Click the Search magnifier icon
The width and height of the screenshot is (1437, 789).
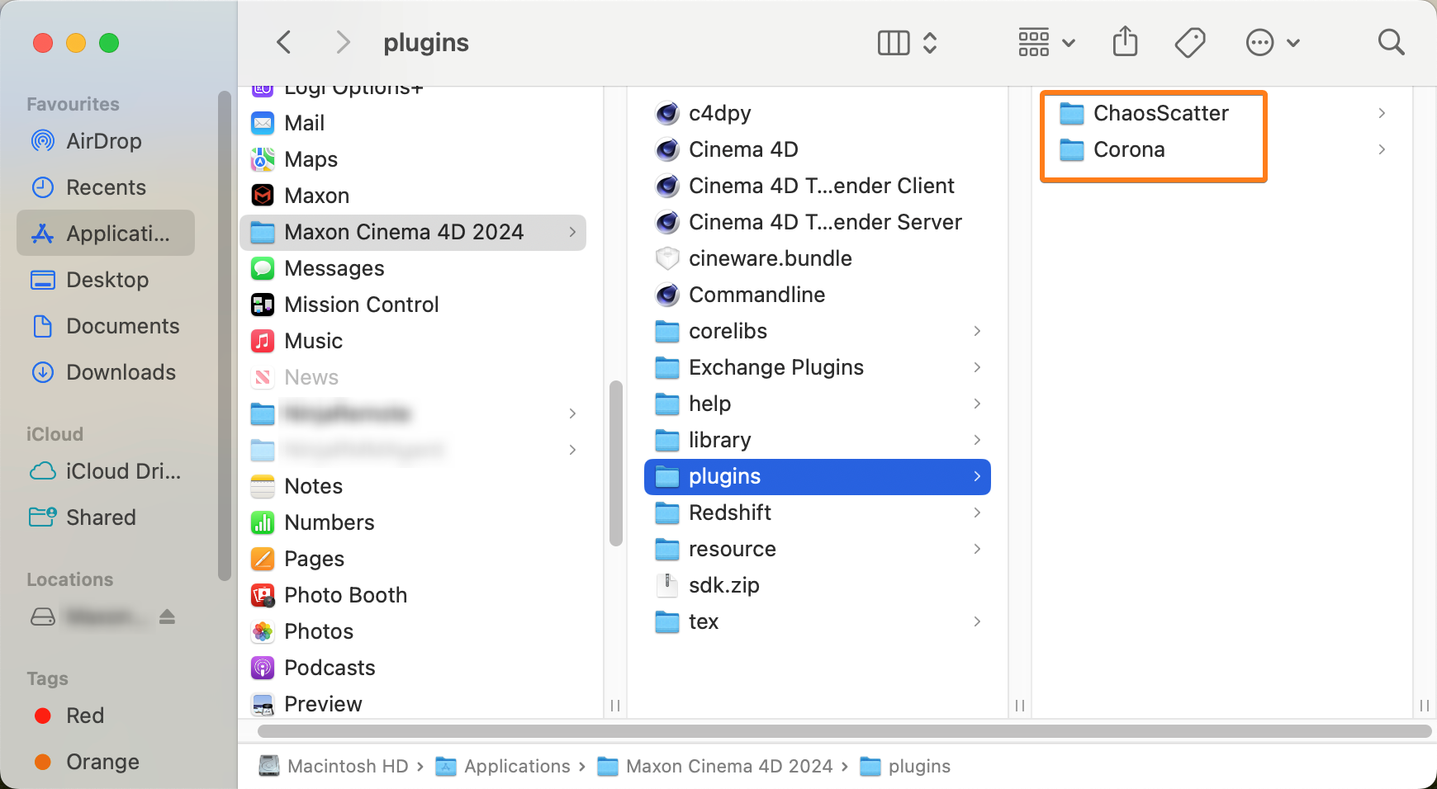[x=1391, y=42]
